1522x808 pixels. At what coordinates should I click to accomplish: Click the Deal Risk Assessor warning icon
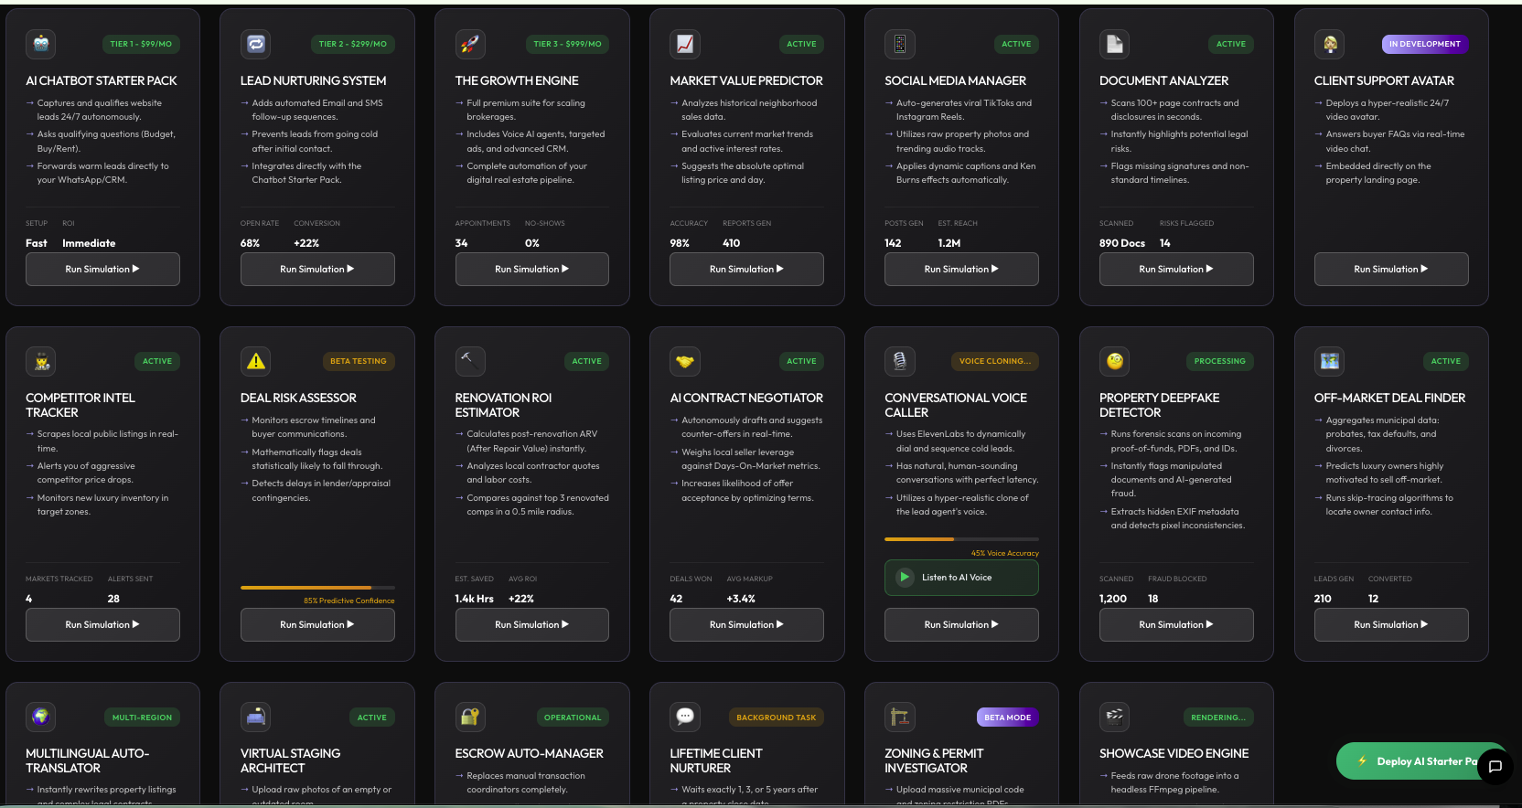point(255,361)
